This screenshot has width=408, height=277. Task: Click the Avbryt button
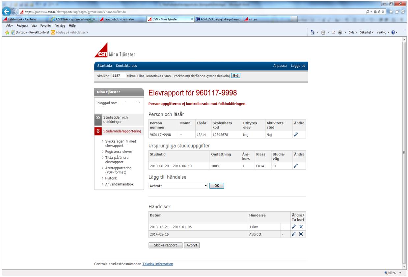192,245
